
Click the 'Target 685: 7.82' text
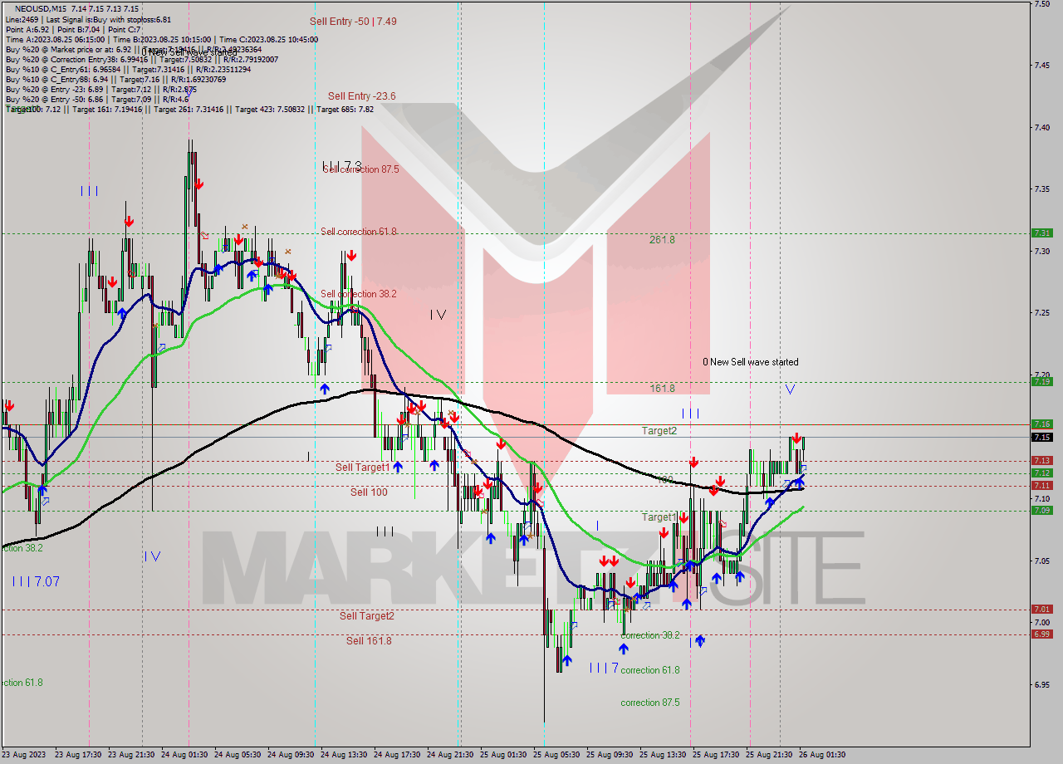(x=345, y=109)
